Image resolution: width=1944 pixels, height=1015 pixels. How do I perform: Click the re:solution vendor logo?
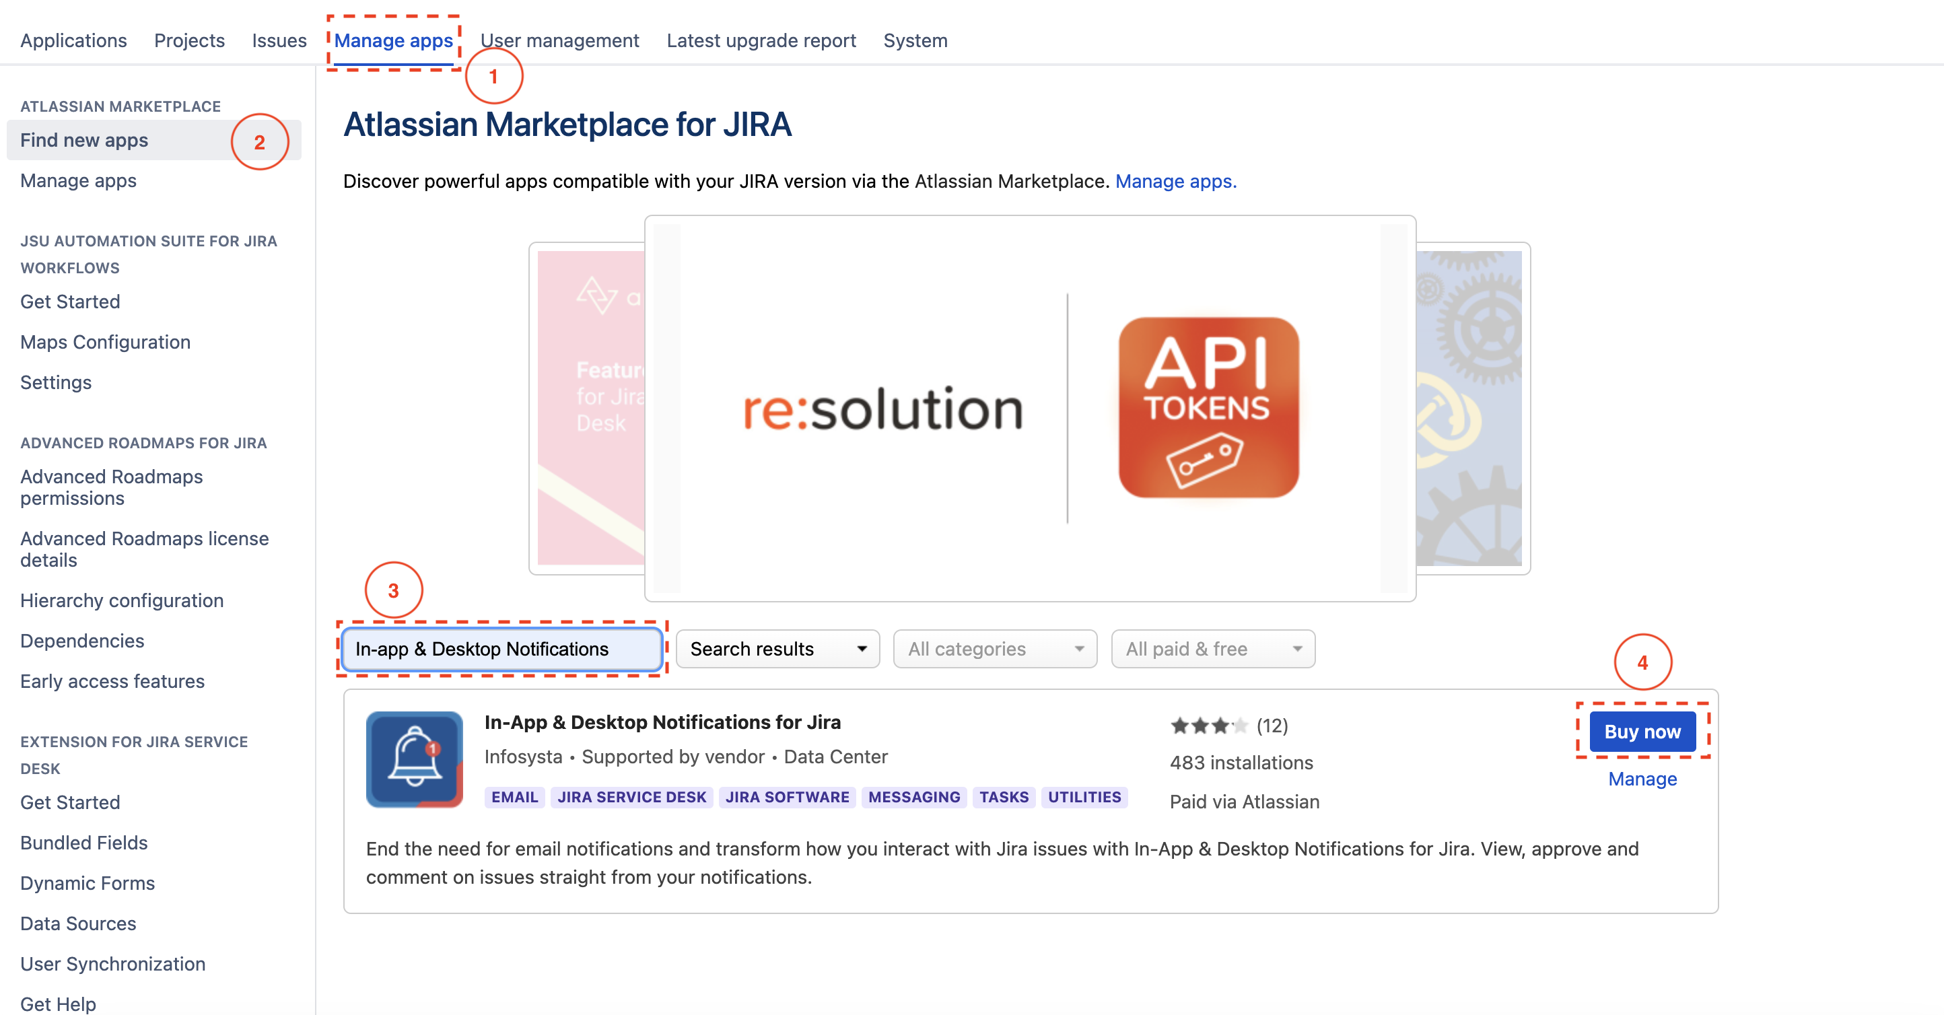click(x=881, y=409)
